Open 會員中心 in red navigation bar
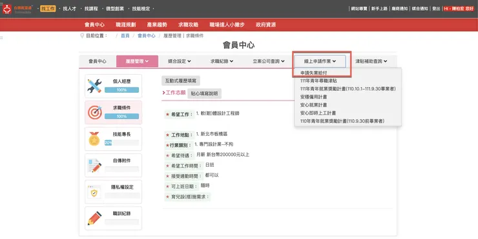The height and width of the screenshot is (239, 478). click(94, 24)
